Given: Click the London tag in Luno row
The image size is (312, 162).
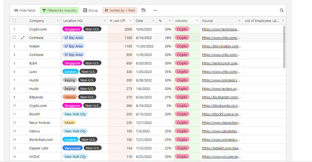Looking at the screenshot, I should click(x=70, y=72).
